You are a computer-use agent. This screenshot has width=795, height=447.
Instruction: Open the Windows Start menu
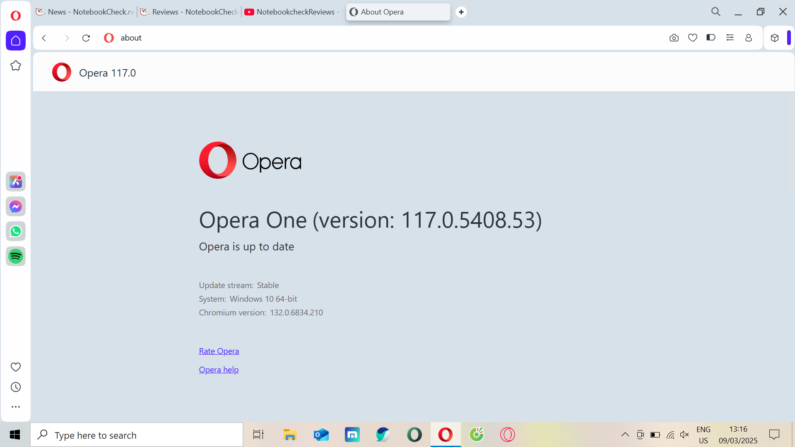click(15, 435)
